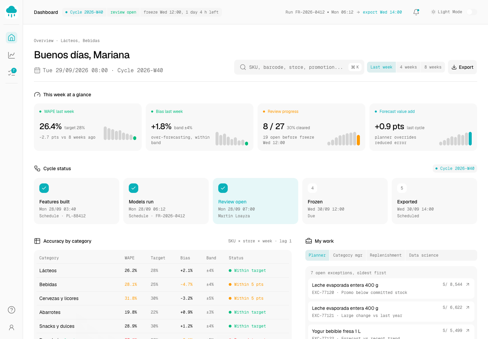Open the WAPE last week card
Viewport: 488px width, 339px height.
click(x=88, y=127)
